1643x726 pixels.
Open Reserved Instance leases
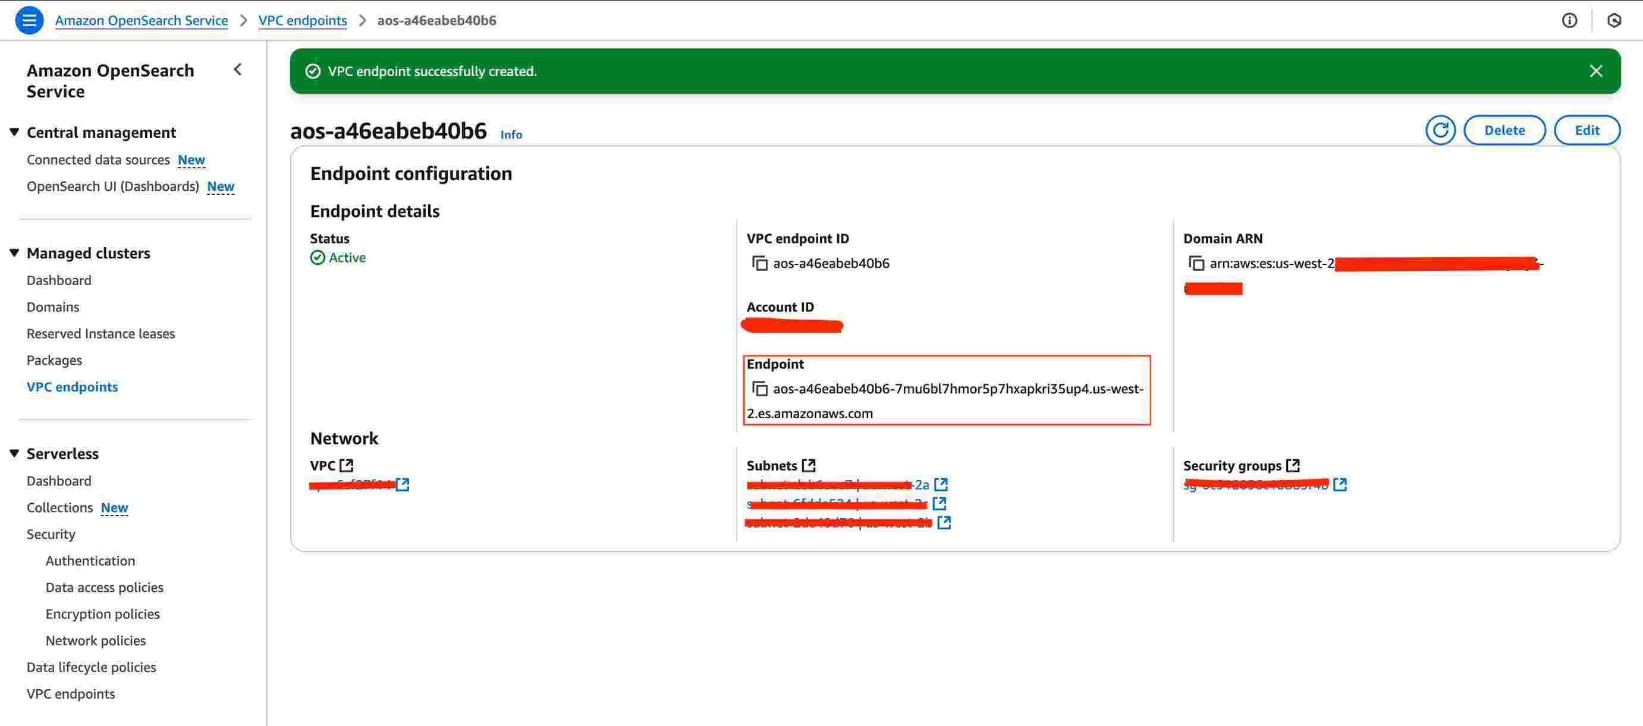point(100,334)
